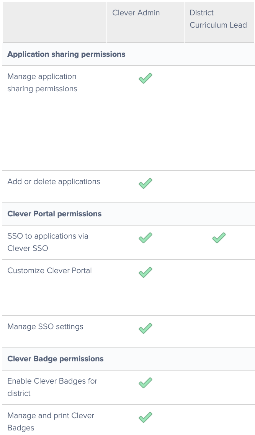This screenshot has width=255, height=435.
Task: Click the checkmark for Enable Clever Badges for district
Action: point(145,383)
